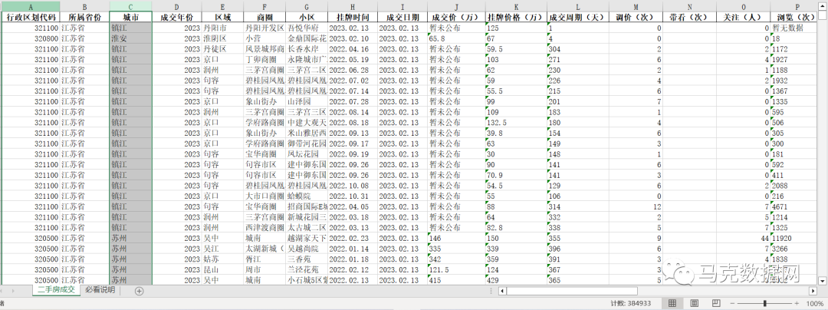Click horizontal scrollbar left arrow
828x310 pixels.
[502, 291]
